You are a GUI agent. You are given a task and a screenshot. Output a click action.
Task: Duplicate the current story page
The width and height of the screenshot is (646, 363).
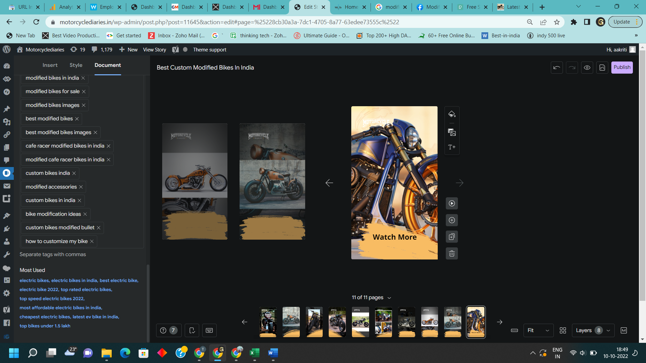coord(452,237)
